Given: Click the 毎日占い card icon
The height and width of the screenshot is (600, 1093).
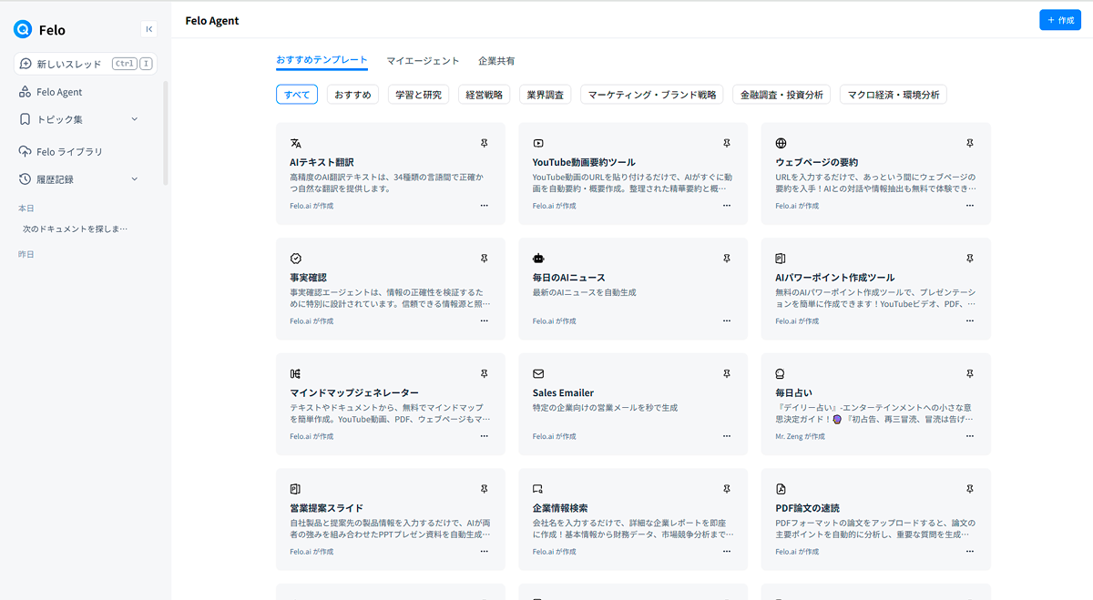Looking at the screenshot, I should pyautogui.click(x=781, y=373).
